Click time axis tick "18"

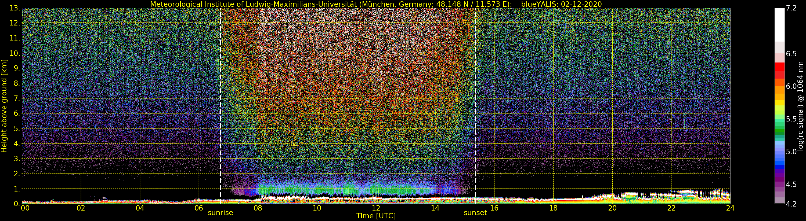(x=553, y=208)
